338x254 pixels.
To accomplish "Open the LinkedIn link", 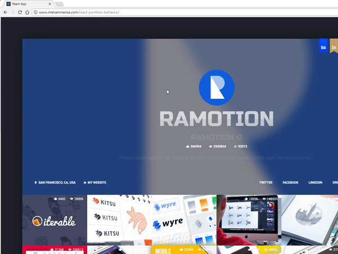I will pos(315,182).
